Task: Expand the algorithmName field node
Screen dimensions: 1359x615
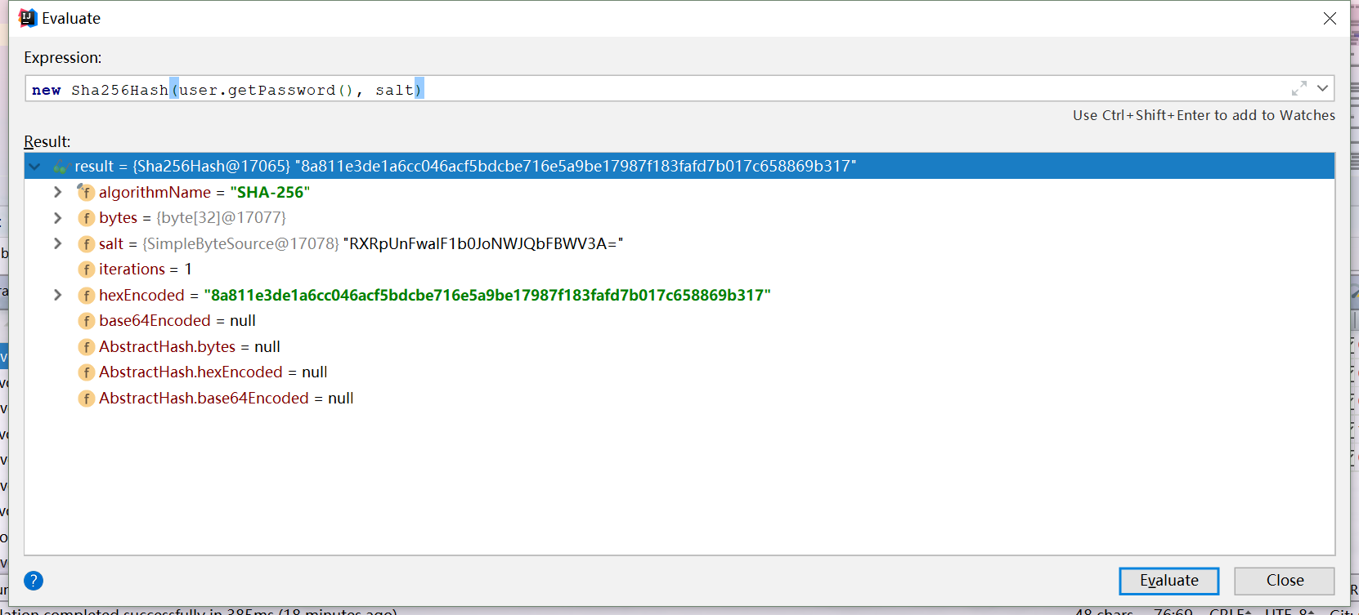Action: (x=58, y=192)
